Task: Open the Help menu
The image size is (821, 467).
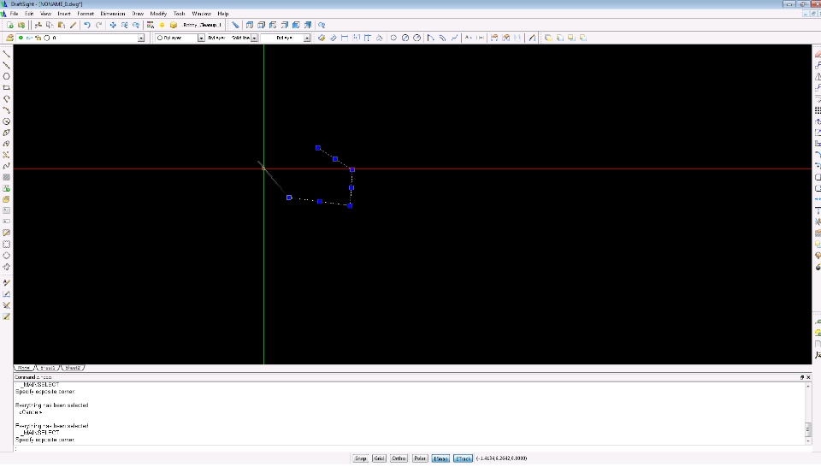Action: (223, 14)
